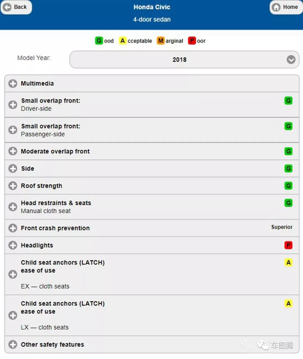Click the green G badge for Moderate overlap front
This screenshot has height=359, width=303.
coord(288,151)
